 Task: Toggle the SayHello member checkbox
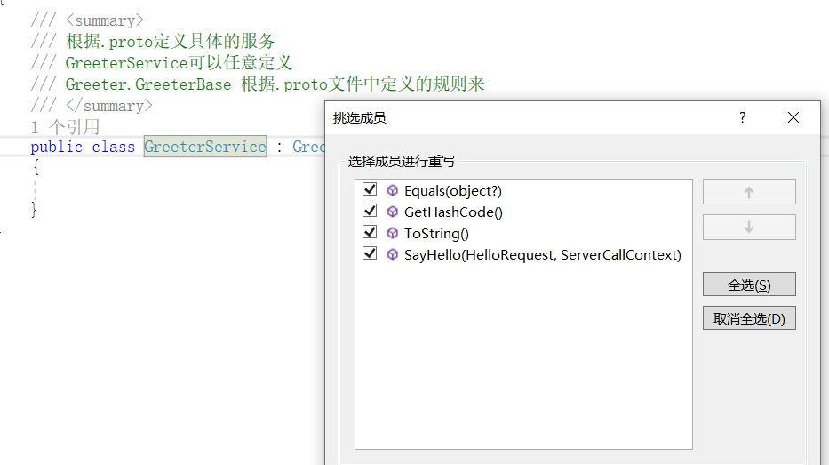tap(370, 254)
